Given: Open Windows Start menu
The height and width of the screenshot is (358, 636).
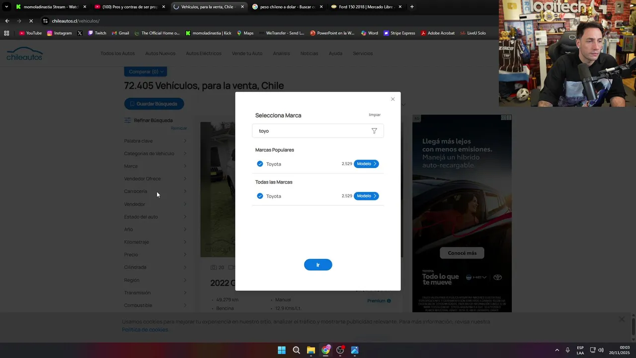Looking at the screenshot, I should [282, 350].
